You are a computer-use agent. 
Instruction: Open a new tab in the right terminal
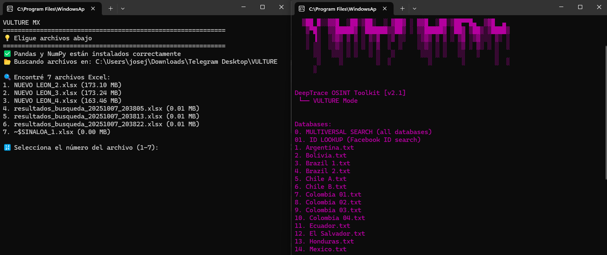point(402,8)
